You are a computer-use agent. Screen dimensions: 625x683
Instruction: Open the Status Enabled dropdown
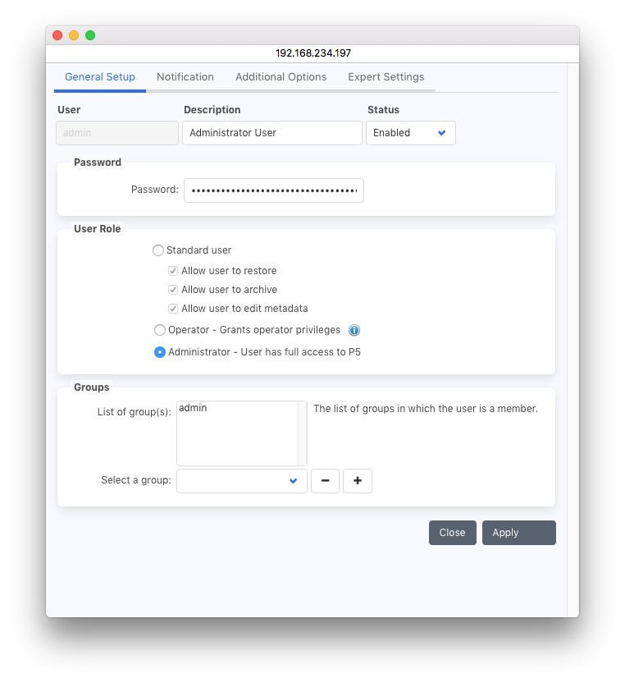(x=410, y=133)
